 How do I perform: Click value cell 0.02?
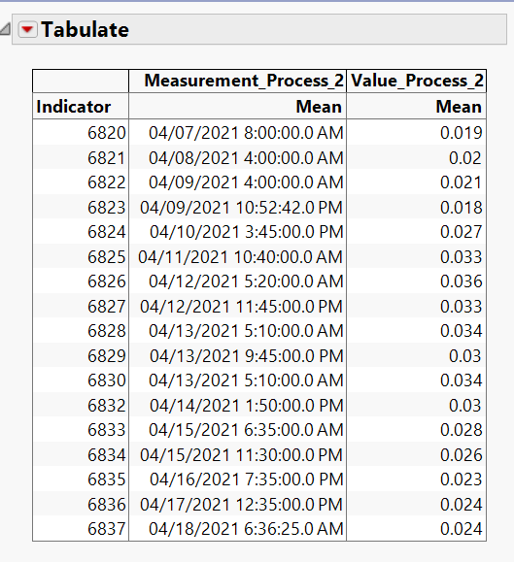coord(465,158)
